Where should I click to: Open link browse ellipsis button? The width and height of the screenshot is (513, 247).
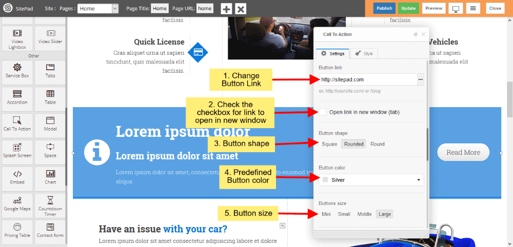[x=421, y=79]
